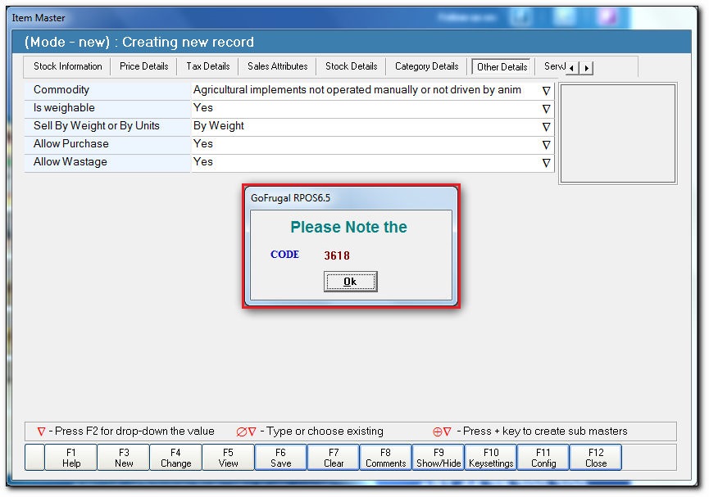
Task: Select the Stock Details tab
Action: click(352, 66)
